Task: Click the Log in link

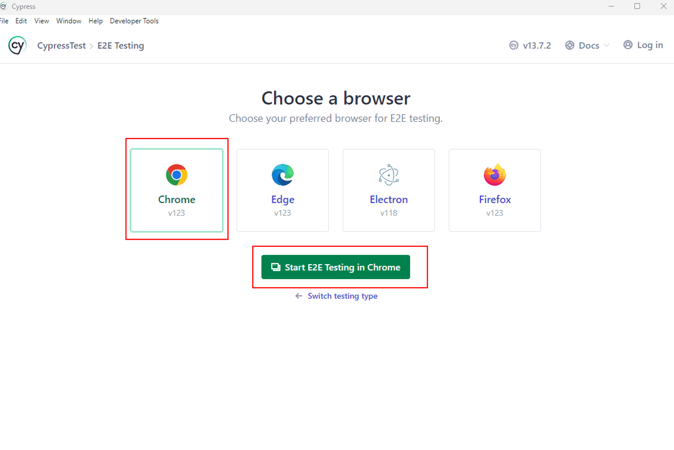Action: (x=650, y=45)
